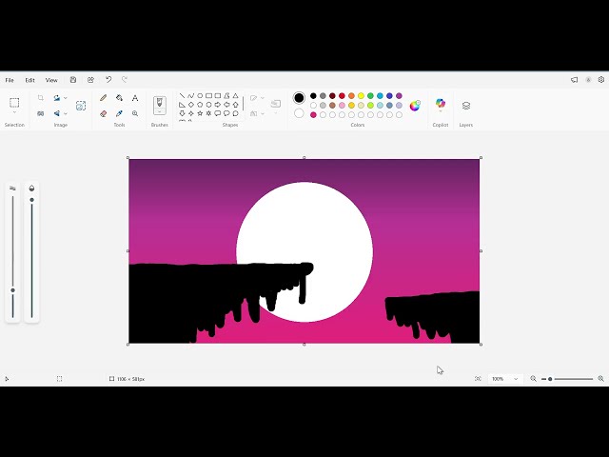Open the Copilot menu
This screenshot has height=457, width=609.
[441, 106]
